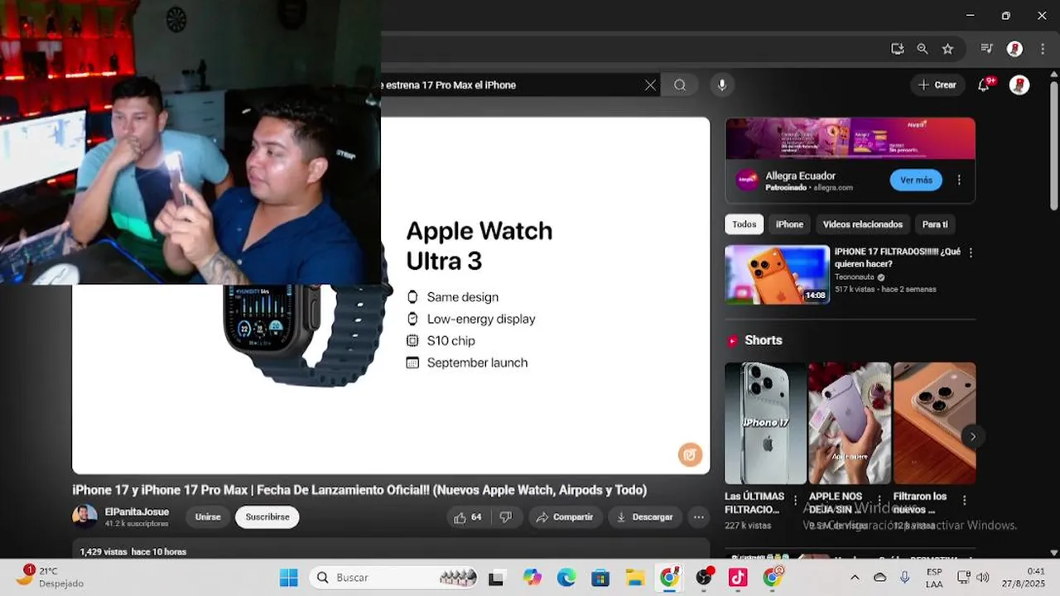Open OneDrive cloud icon in the tray

880,577
